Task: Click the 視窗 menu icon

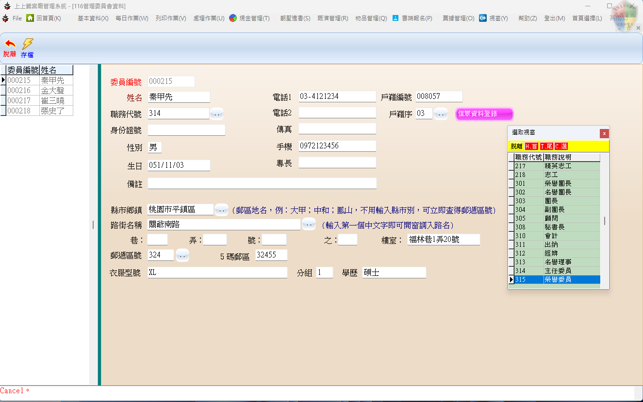Action: (483, 18)
